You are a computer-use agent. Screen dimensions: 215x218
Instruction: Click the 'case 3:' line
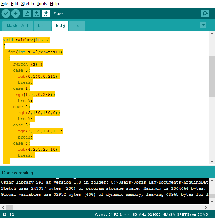(x=21, y=125)
